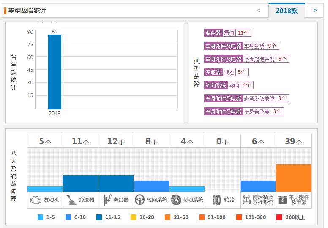The image size is (328, 228).
Task: Open 车身生锈 9个 fault tag
Action: 241,46
